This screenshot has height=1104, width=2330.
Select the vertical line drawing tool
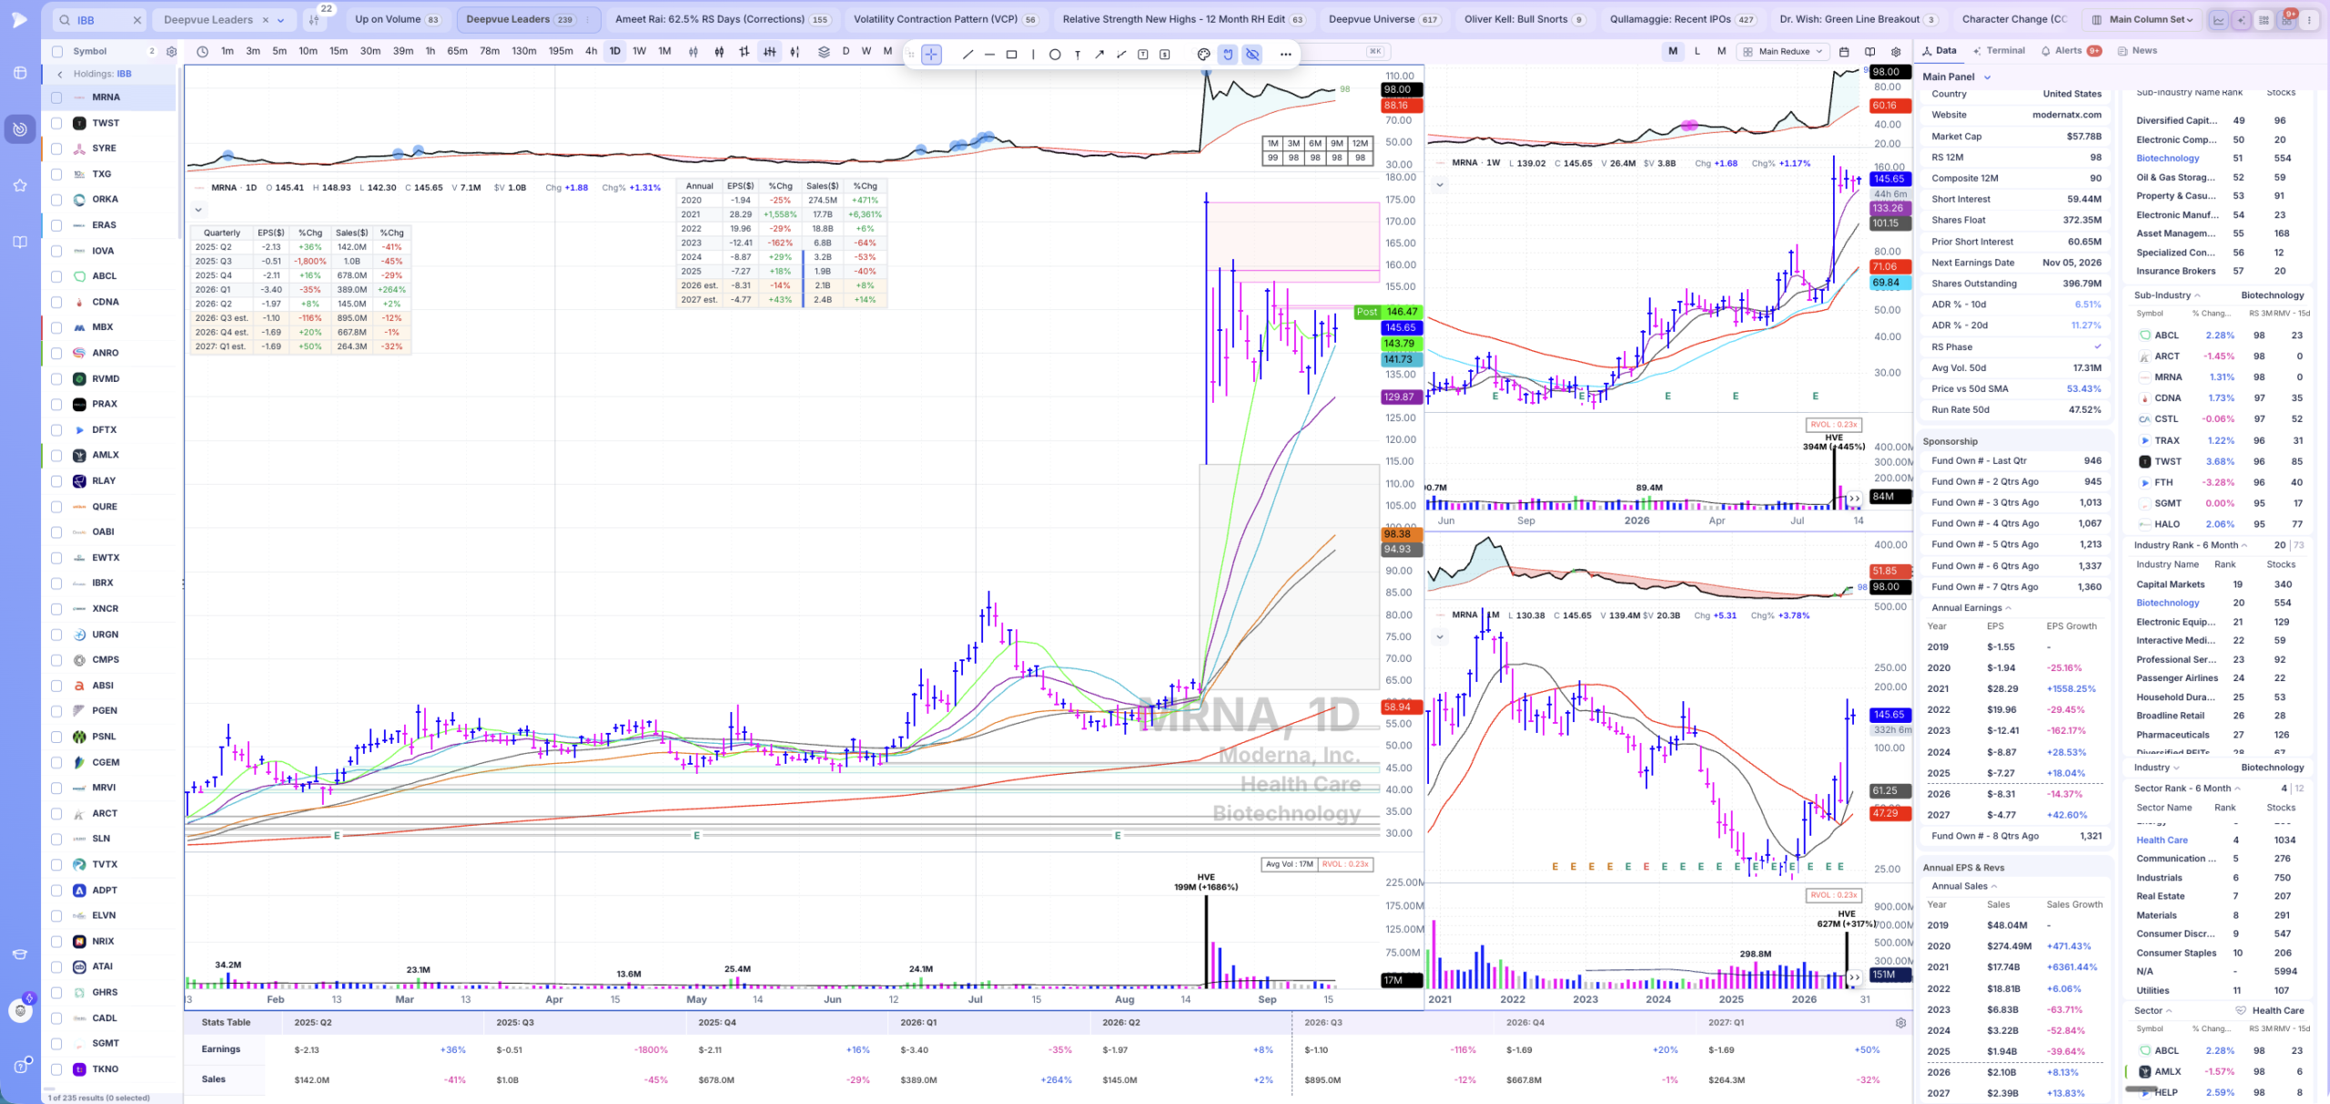[1033, 55]
